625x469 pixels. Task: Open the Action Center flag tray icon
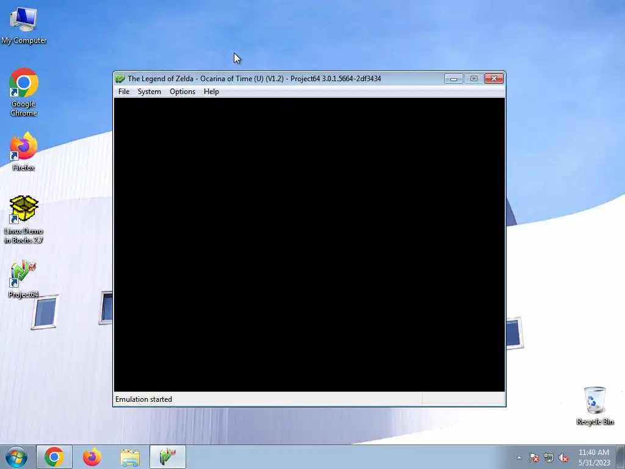(x=533, y=457)
